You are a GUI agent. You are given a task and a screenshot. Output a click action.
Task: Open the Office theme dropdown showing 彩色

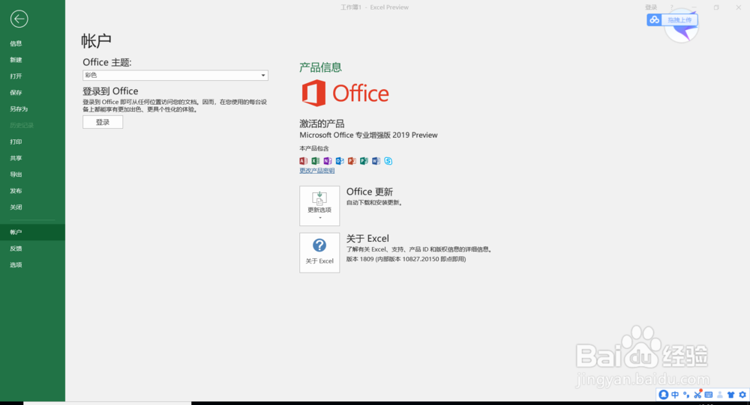pyautogui.click(x=175, y=75)
